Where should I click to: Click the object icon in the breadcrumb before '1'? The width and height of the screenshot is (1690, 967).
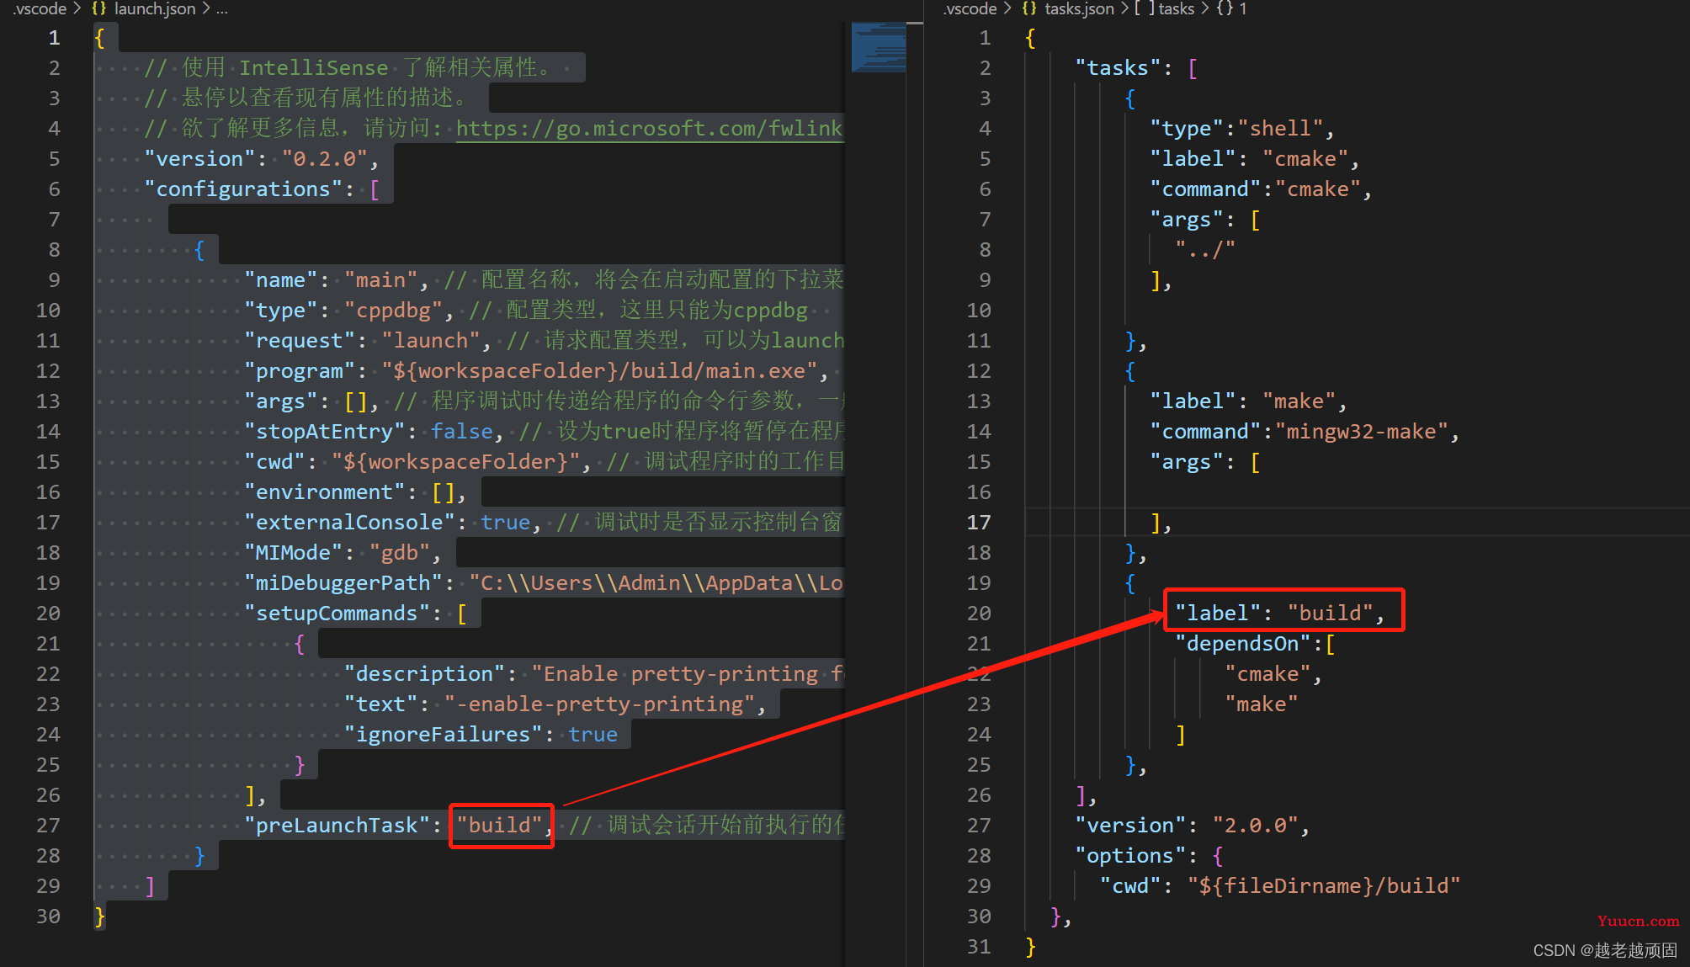pyautogui.click(x=1225, y=8)
